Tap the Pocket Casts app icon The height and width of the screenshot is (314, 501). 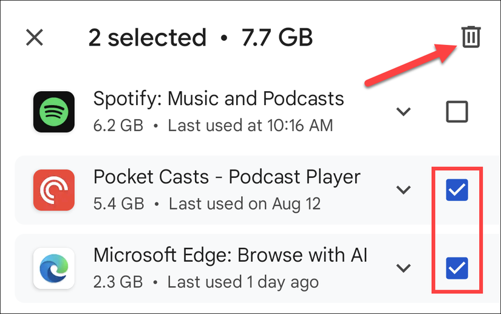point(54,190)
